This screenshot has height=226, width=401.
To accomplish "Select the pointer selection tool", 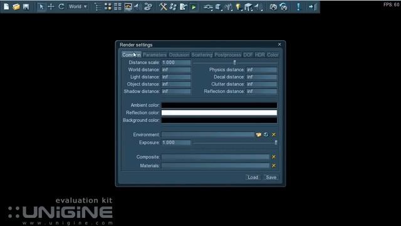I will (x=41, y=7).
